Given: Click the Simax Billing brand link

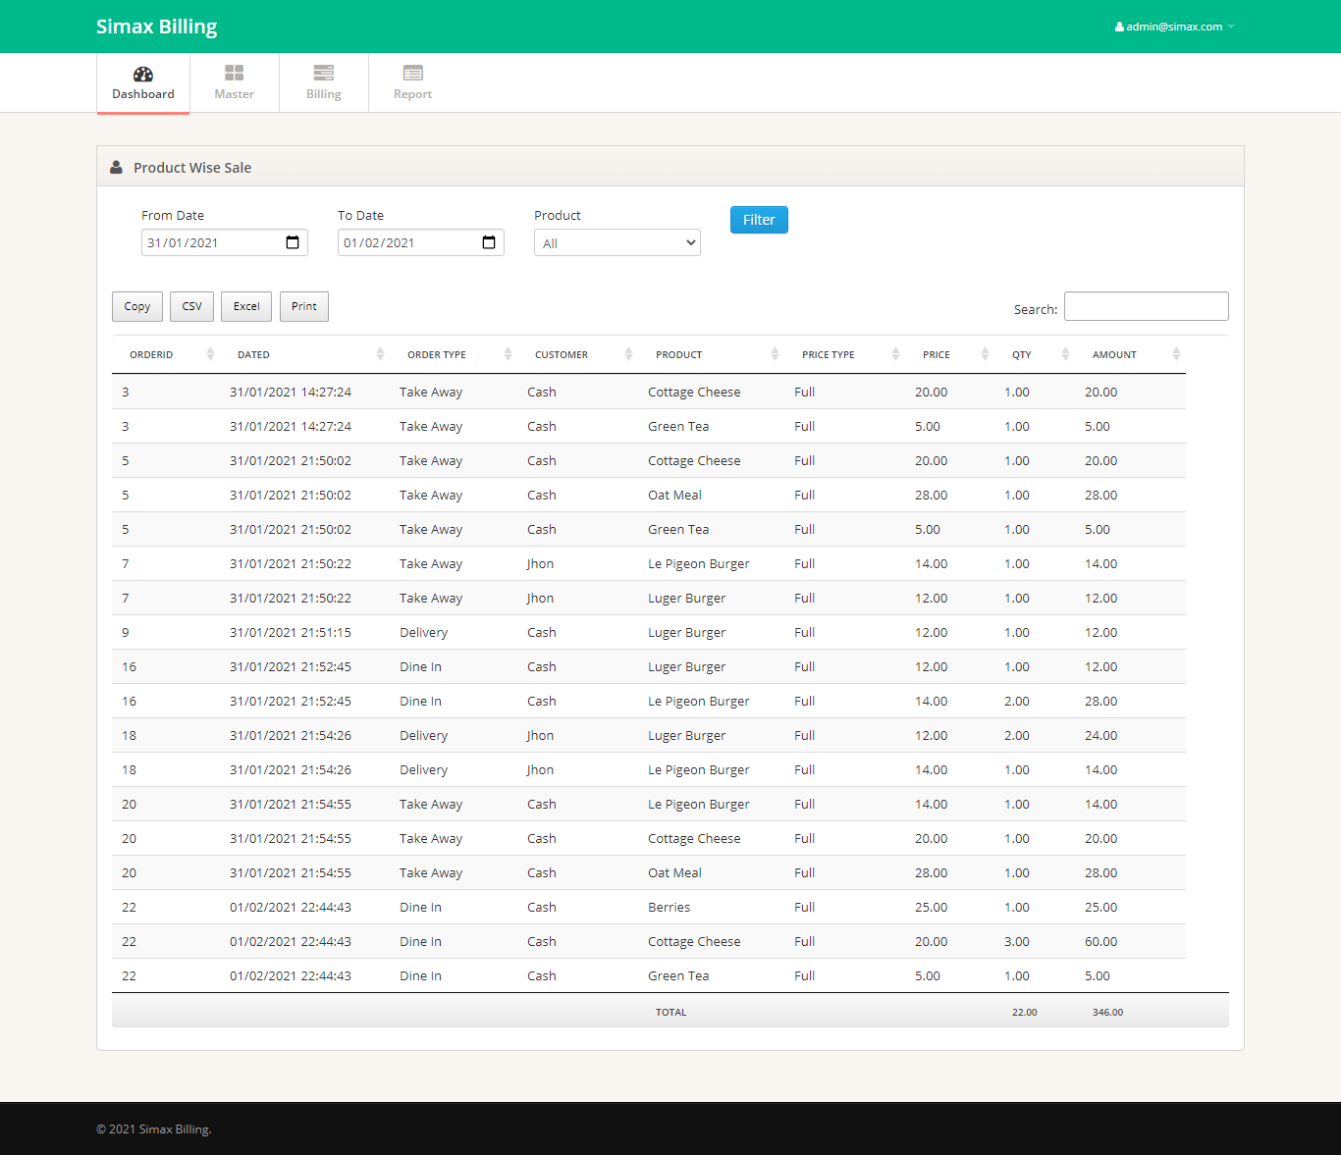Looking at the screenshot, I should click(x=157, y=26).
